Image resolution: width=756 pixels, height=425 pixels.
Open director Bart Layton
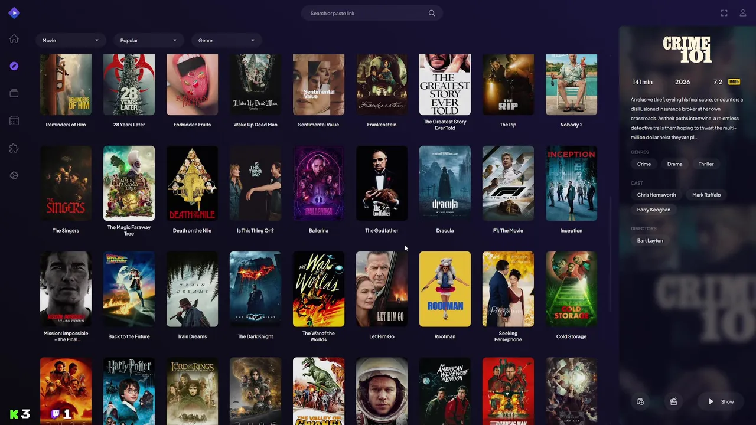(650, 241)
